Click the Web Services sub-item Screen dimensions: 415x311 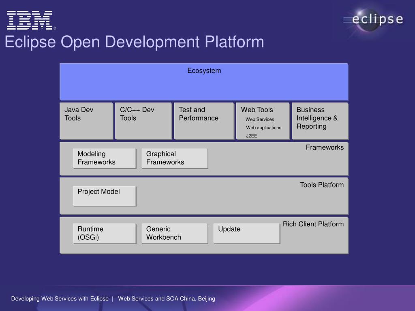(260, 119)
